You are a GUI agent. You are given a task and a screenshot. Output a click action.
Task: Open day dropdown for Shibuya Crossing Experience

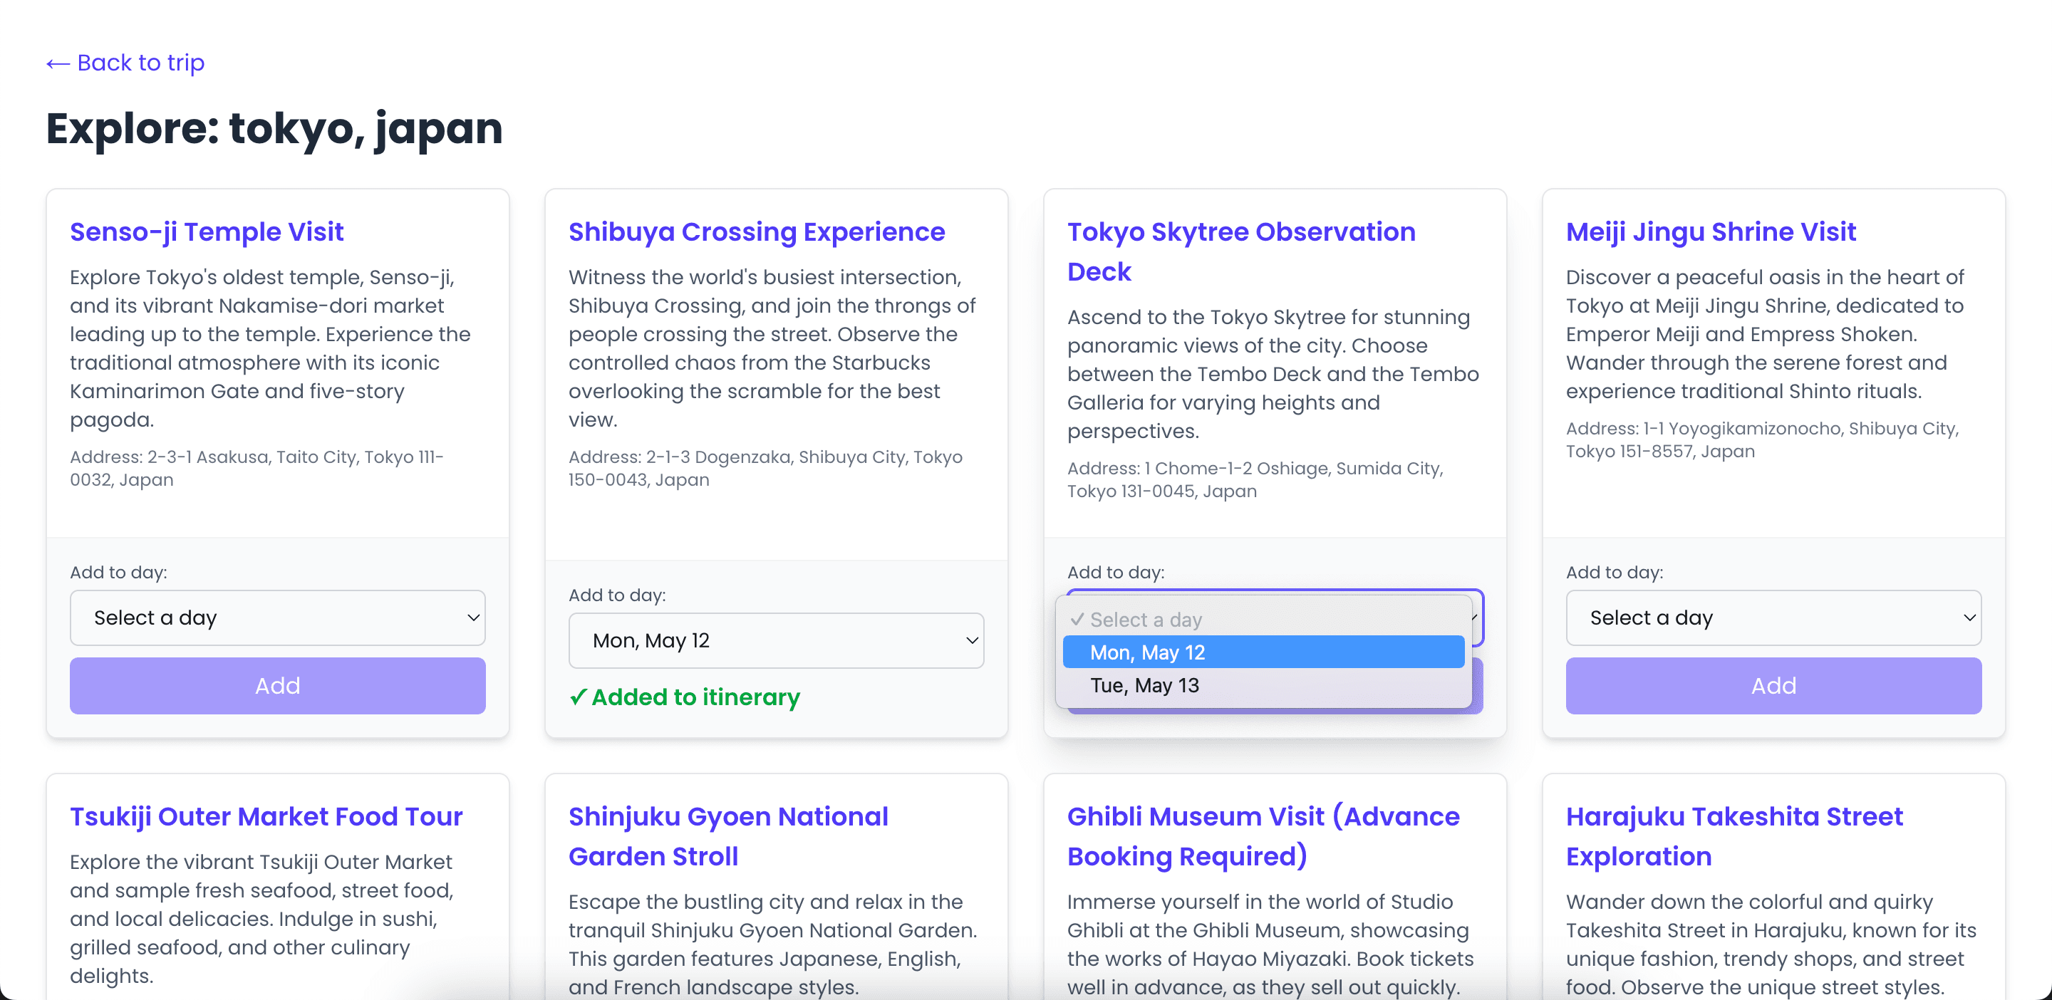[776, 641]
